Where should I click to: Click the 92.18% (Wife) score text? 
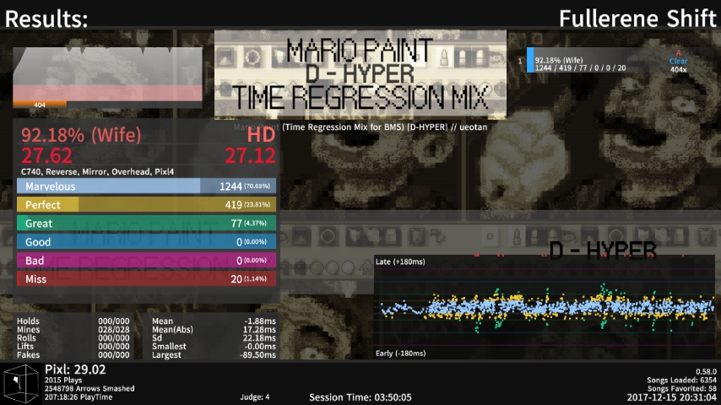click(x=81, y=135)
